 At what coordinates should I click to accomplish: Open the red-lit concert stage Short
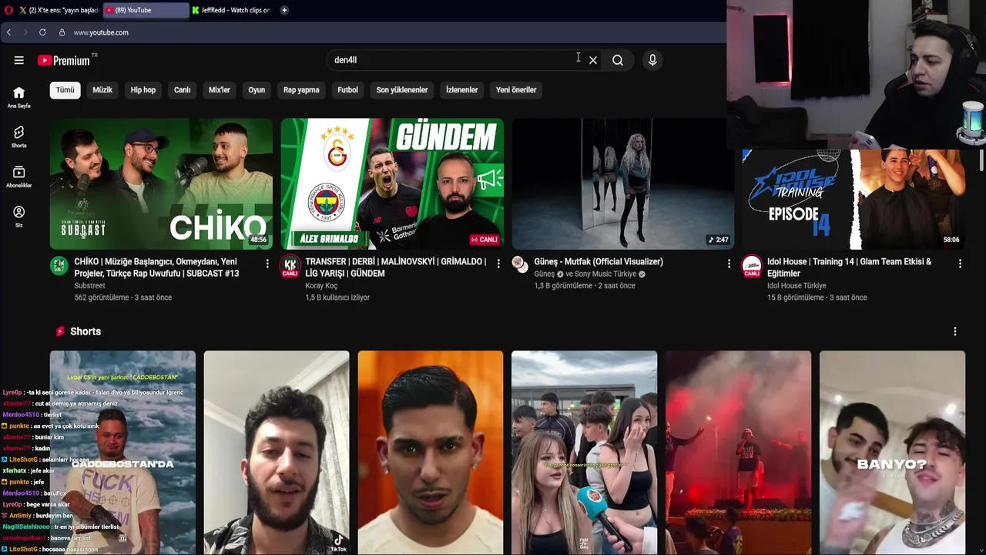tap(738, 452)
